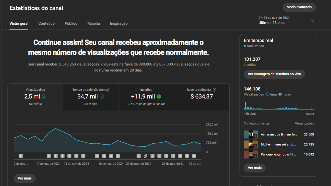This screenshot has height=186, width=331.
Task: Expand the date range chevron
Action: (x=312, y=21)
